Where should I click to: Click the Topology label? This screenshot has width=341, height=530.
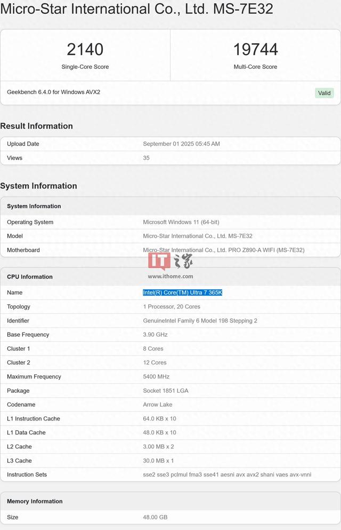click(x=19, y=306)
